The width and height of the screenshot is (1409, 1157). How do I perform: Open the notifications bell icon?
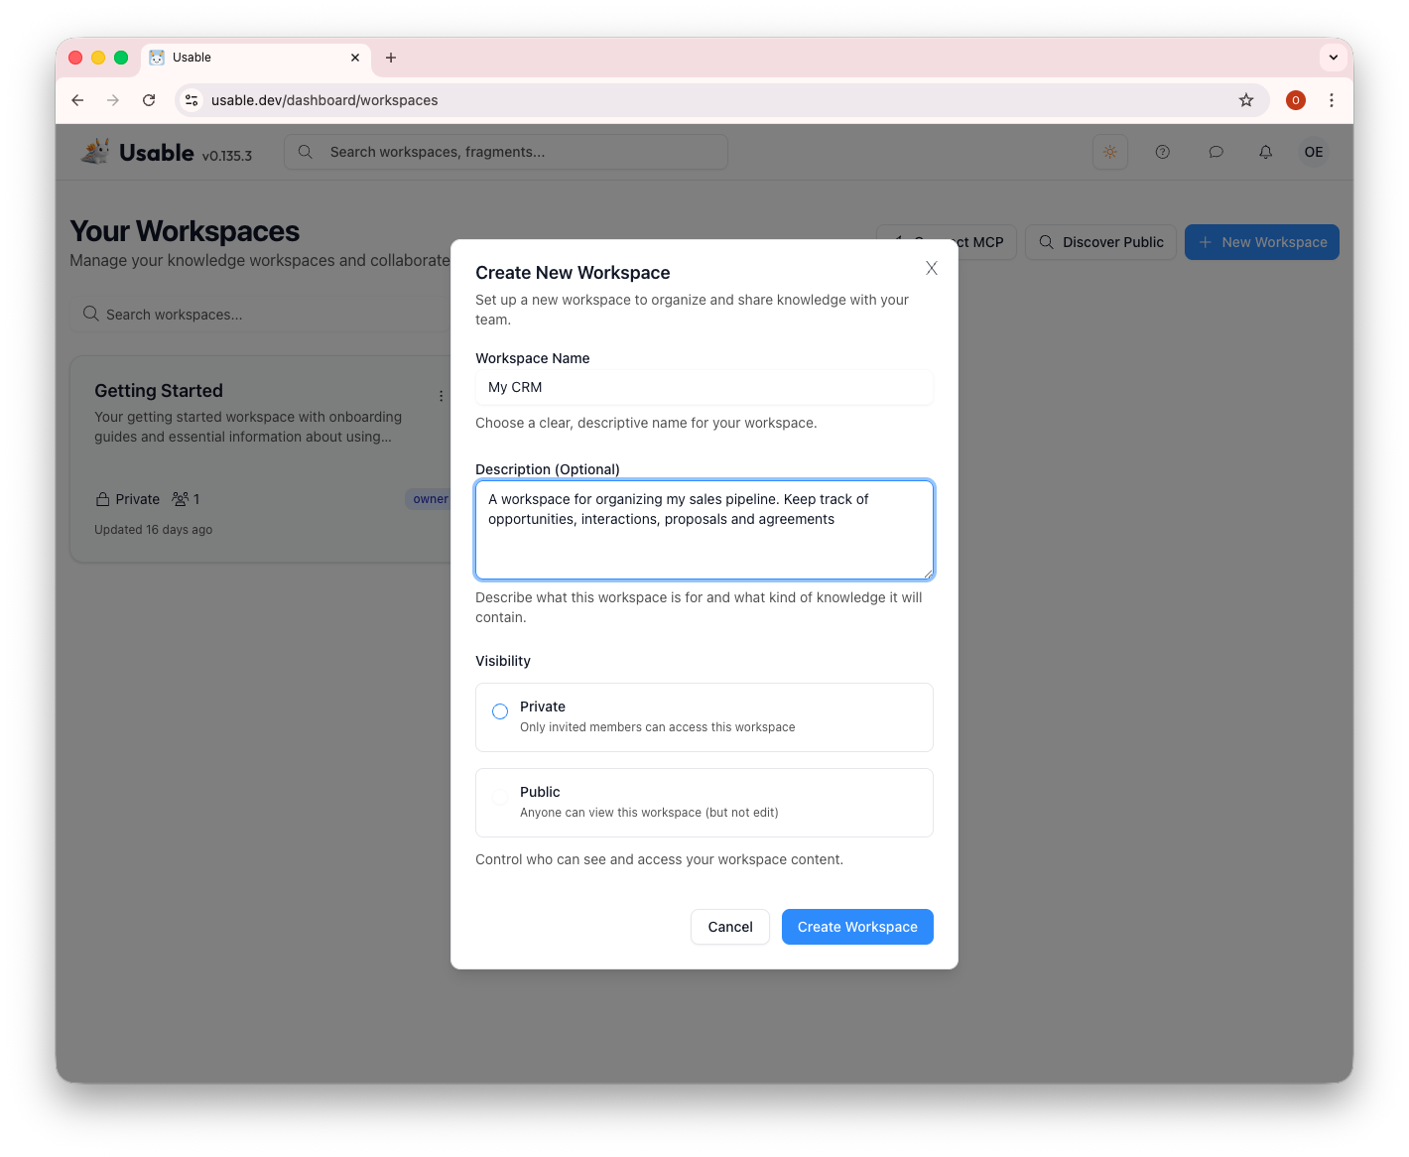[1265, 152]
